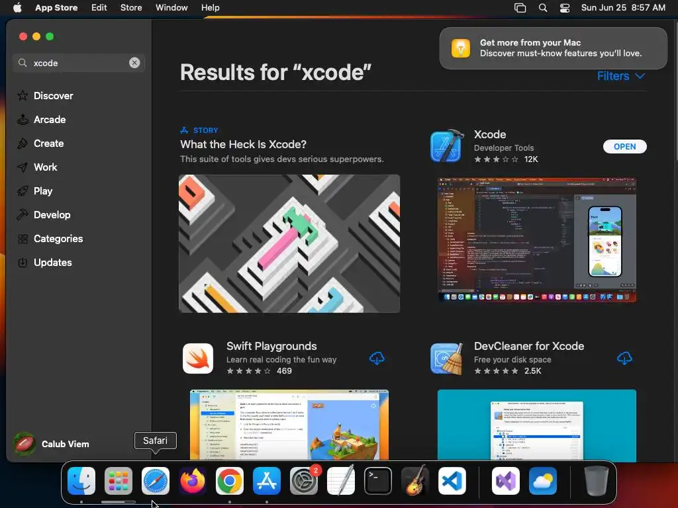
Task: Select the Play category
Action: [34, 190]
